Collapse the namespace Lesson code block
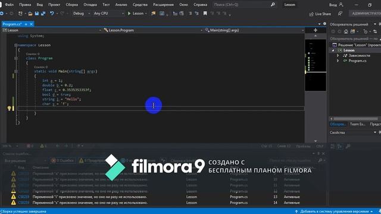The height and width of the screenshot is (214, 381). point(16,45)
